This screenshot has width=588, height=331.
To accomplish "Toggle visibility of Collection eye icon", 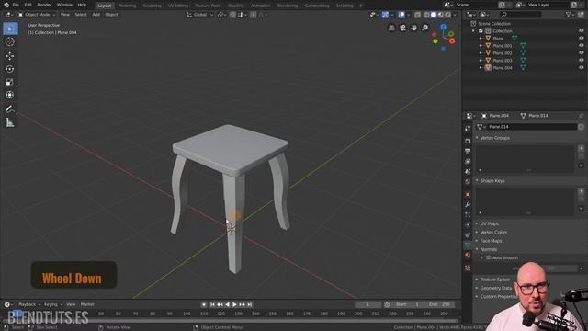I will click(582, 30).
